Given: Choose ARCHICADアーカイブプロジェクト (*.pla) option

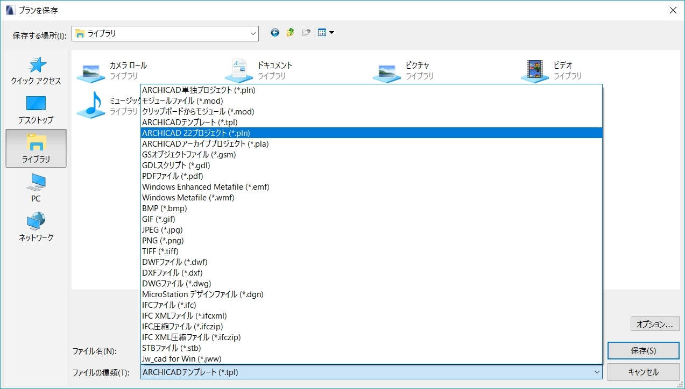Looking at the screenshot, I should 371,144.
